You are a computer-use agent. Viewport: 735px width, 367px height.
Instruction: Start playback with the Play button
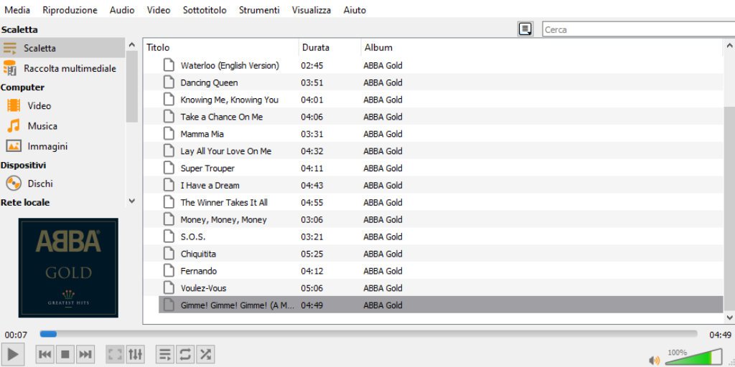(x=13, y=354)
